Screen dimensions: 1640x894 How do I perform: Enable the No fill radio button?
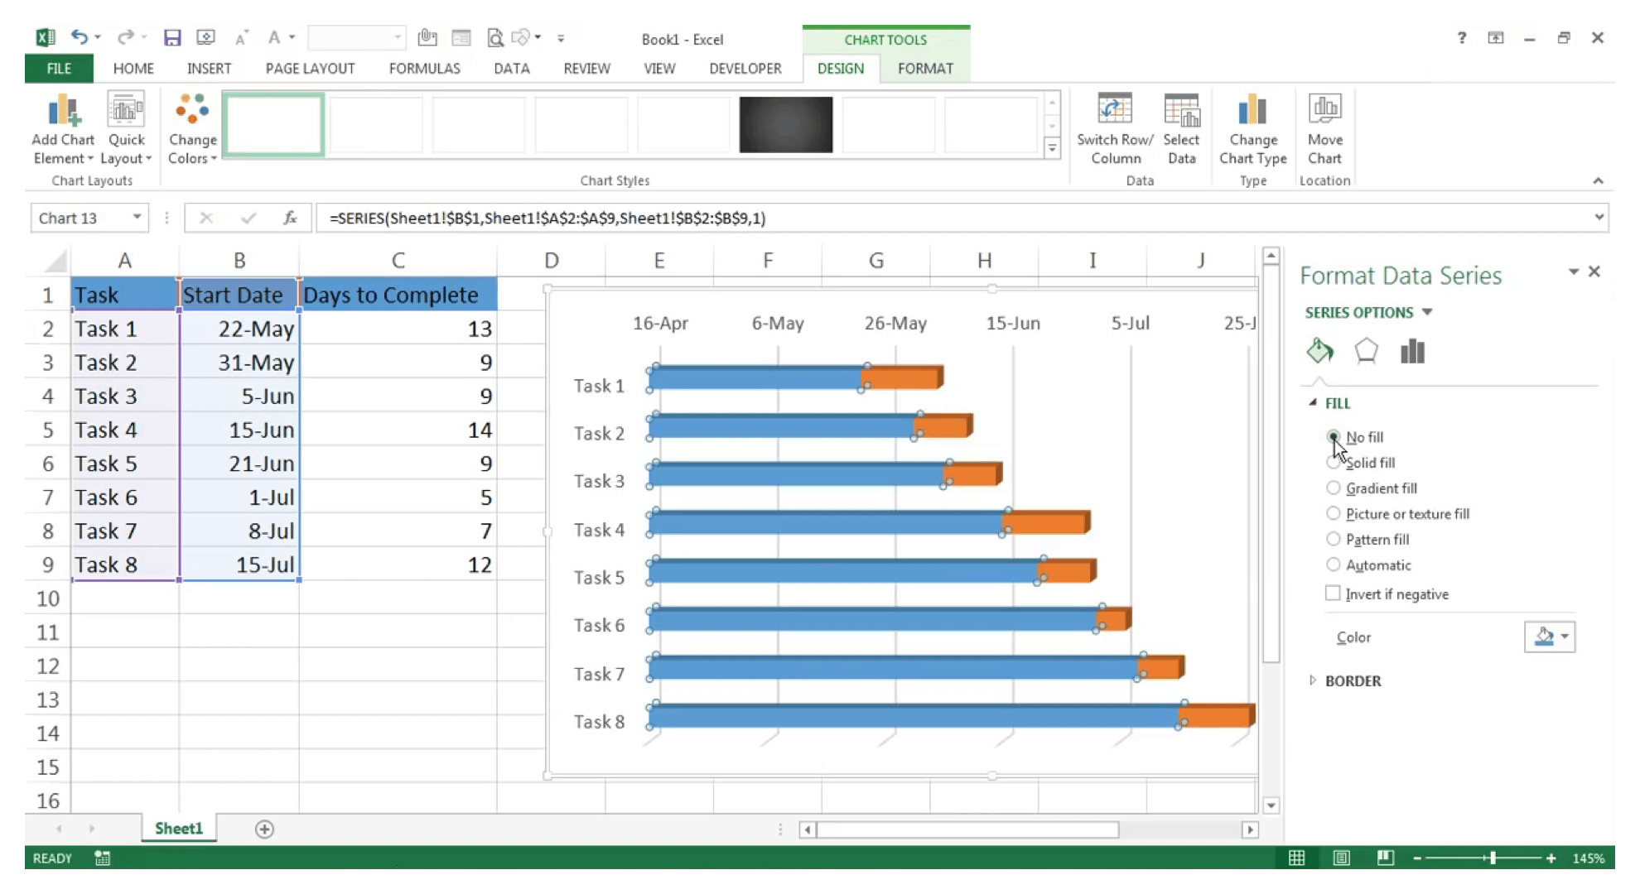click(1333, 437)
